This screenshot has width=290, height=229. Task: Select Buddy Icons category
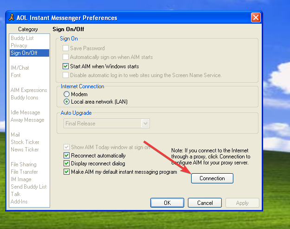25,98
